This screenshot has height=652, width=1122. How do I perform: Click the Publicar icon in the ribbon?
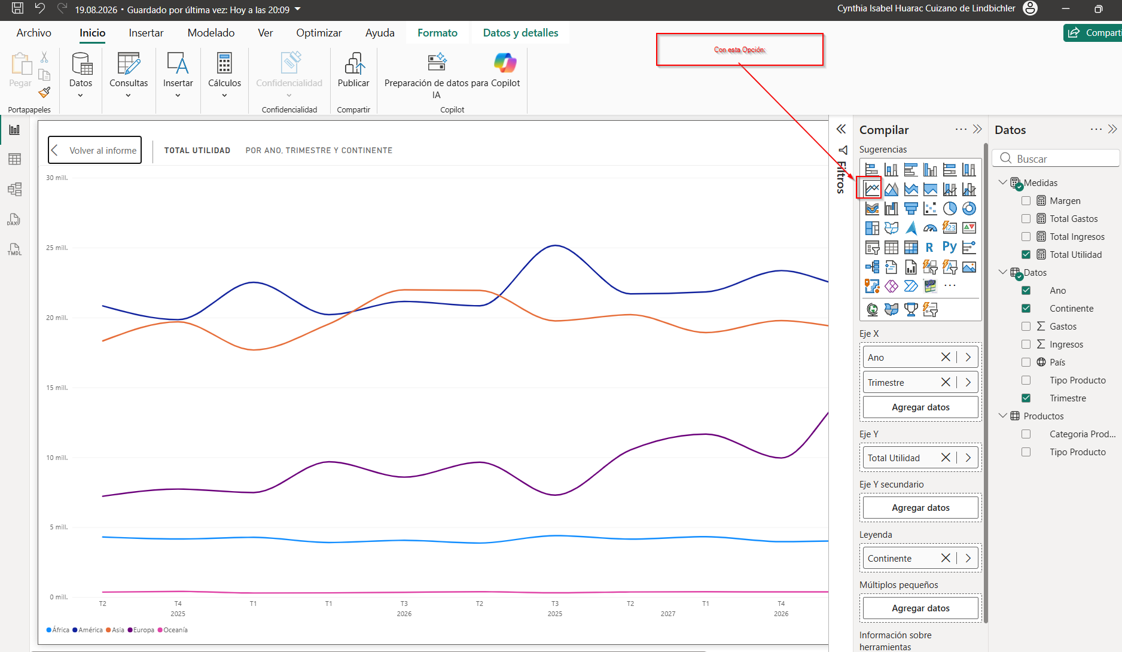(353, 63)
